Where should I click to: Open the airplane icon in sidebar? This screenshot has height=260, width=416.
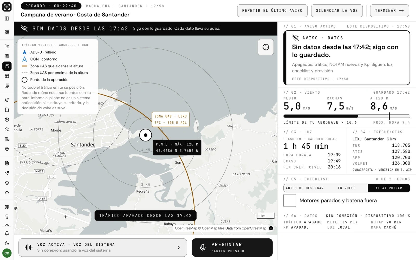[x=7, y=100]
